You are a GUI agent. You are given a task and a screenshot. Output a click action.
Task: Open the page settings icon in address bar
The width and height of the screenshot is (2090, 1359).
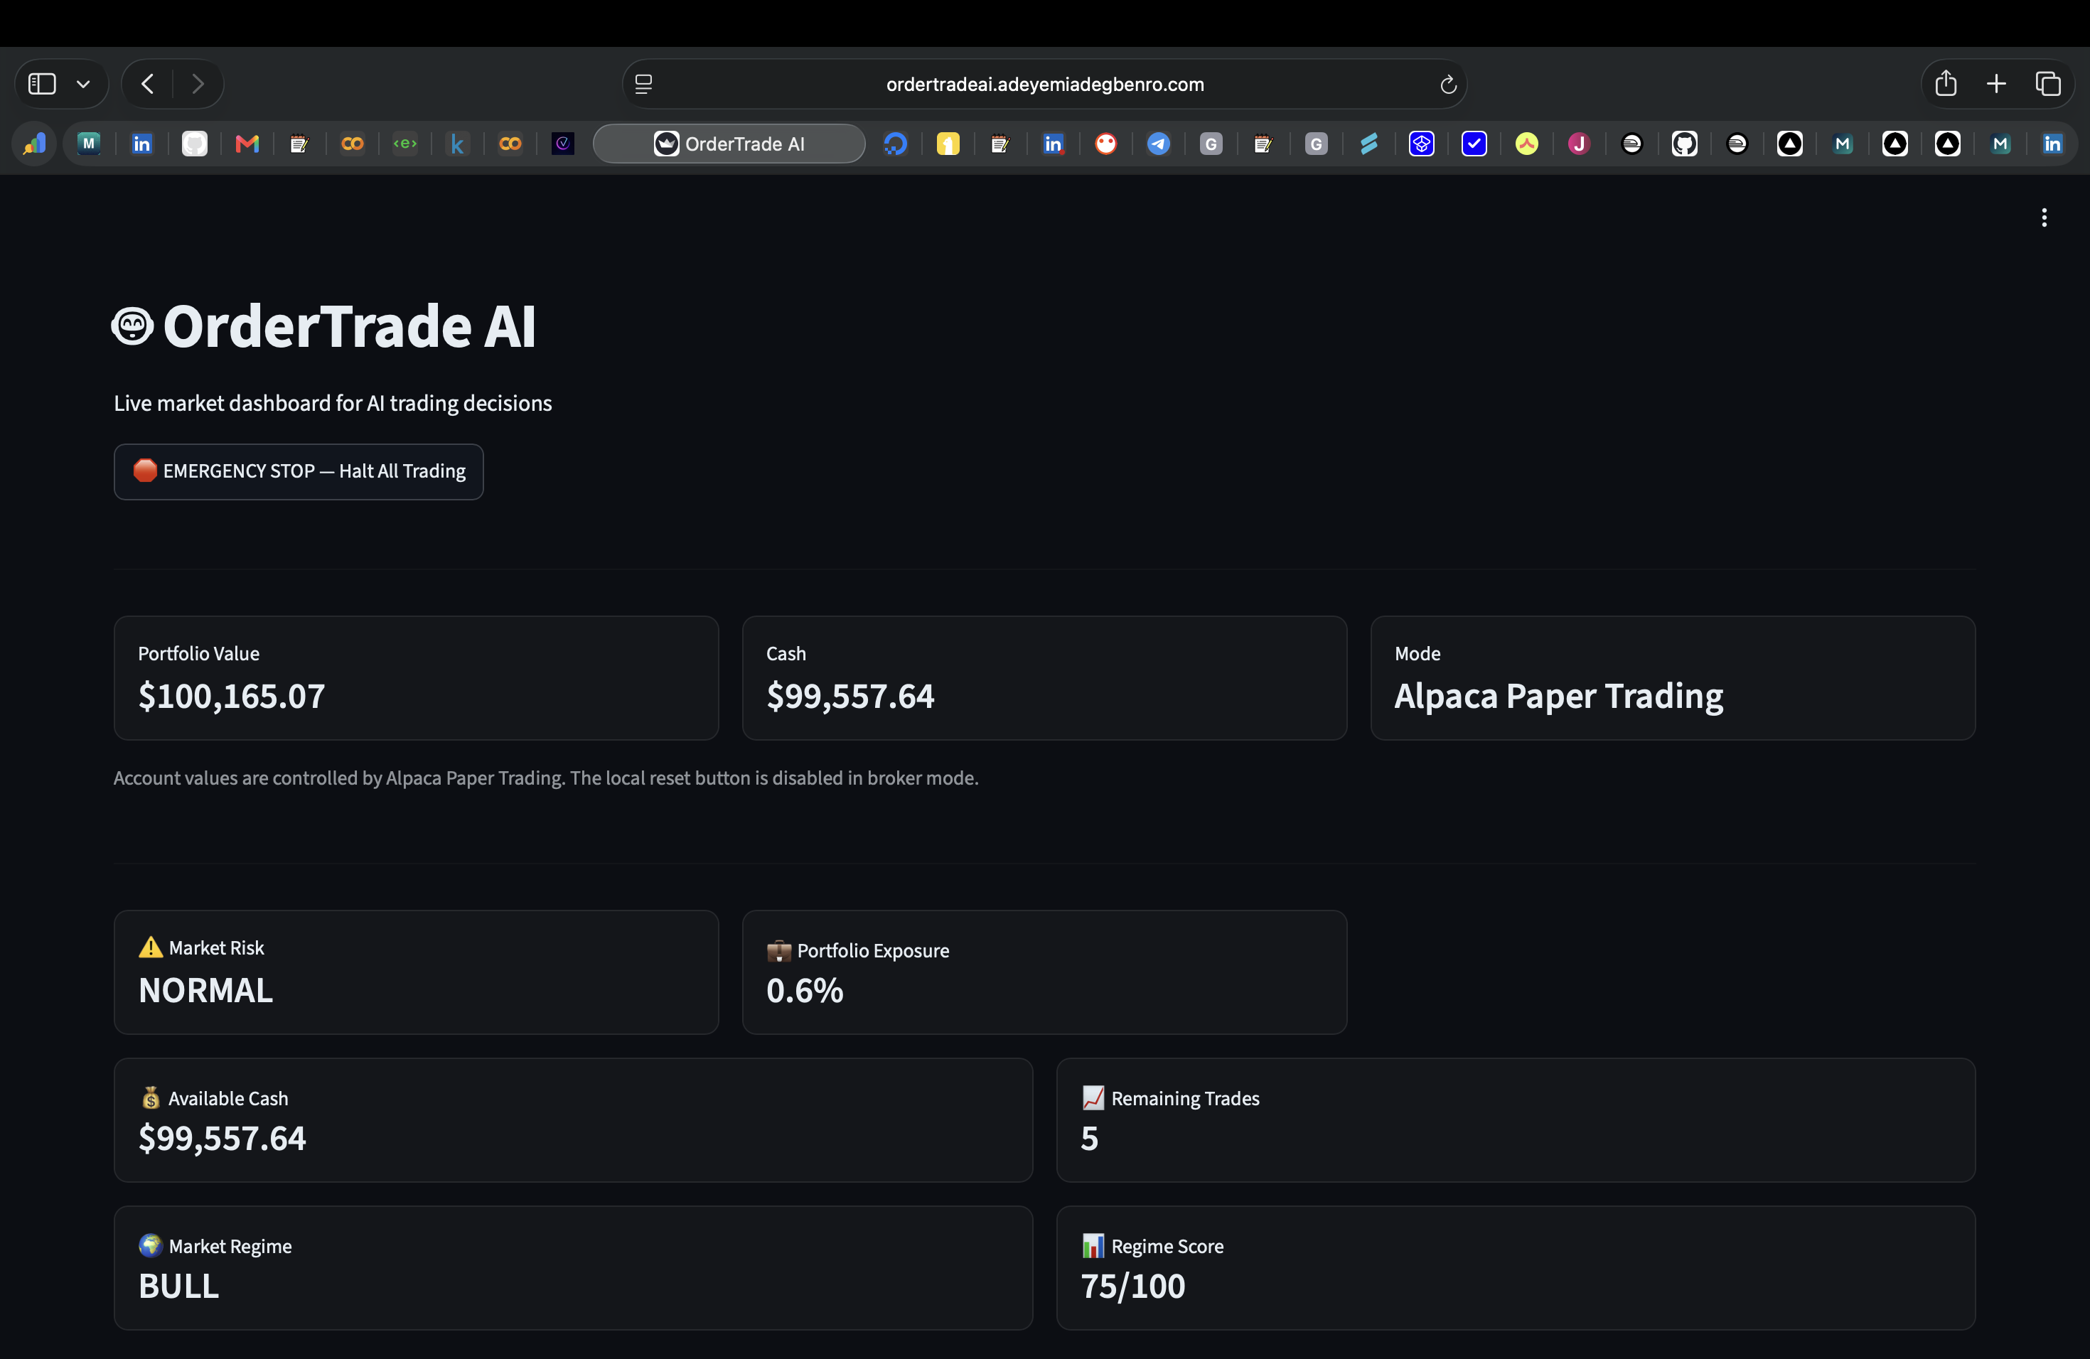pos(643,85)
